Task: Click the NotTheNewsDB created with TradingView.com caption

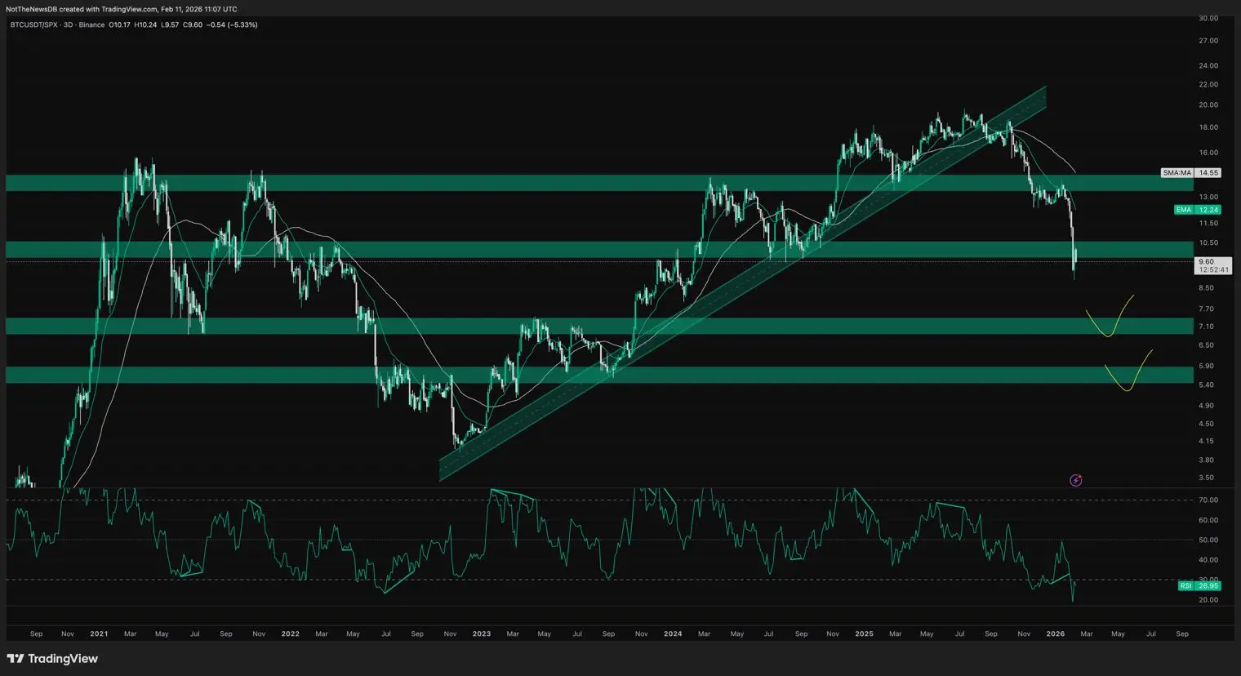Action: 122,9
